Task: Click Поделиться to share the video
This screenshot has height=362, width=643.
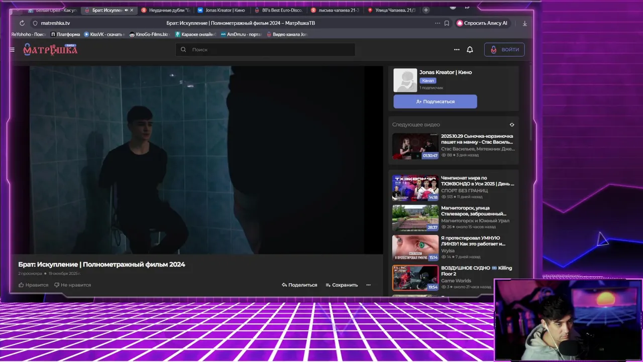Action: point(299,285)
